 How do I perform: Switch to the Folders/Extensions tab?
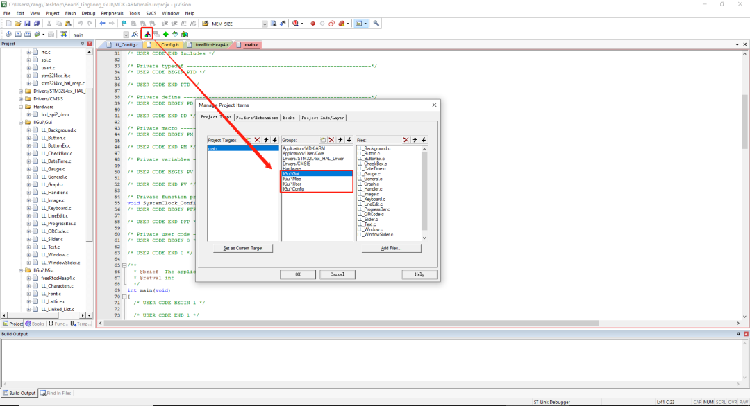(x=257, y=118)
